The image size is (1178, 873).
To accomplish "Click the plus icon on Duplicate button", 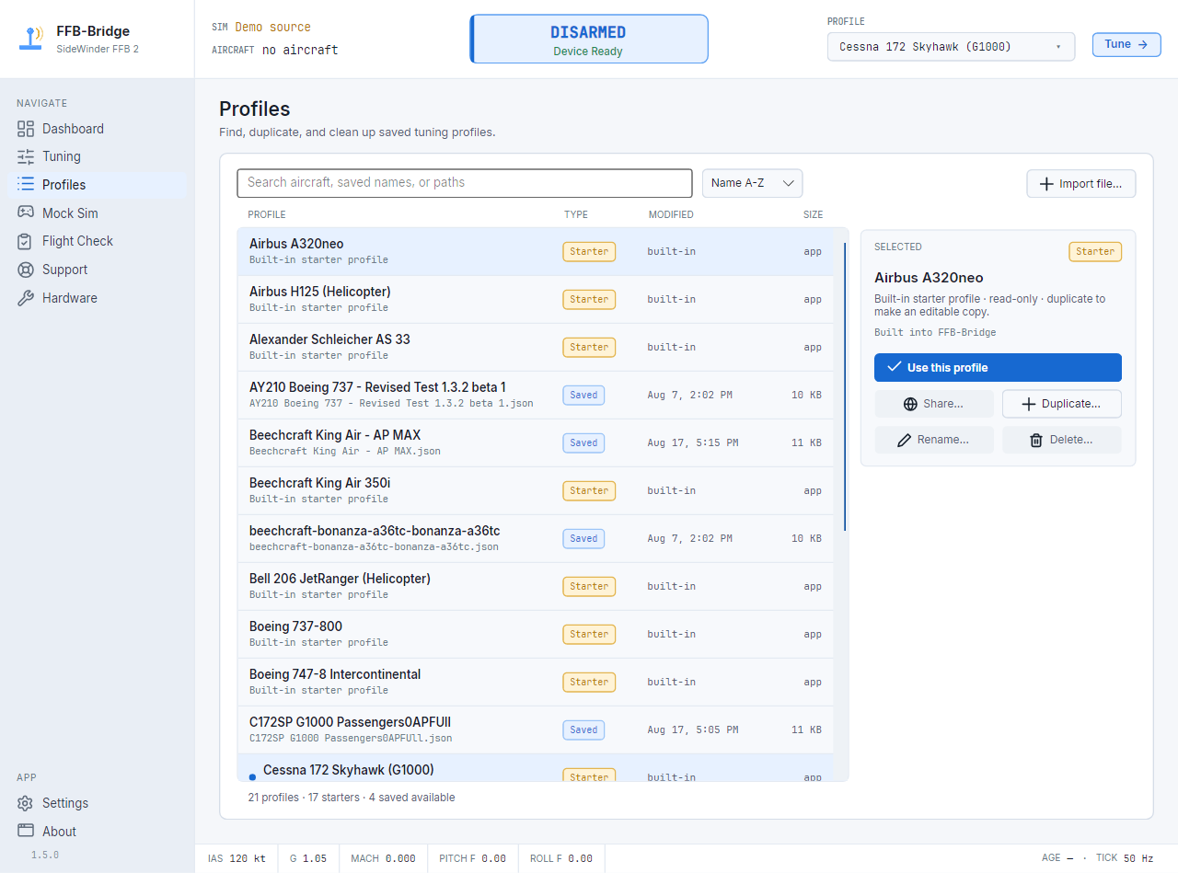I will (1029, 404).
